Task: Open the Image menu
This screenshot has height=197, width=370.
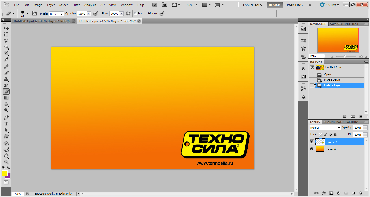Action: [38, 5]
